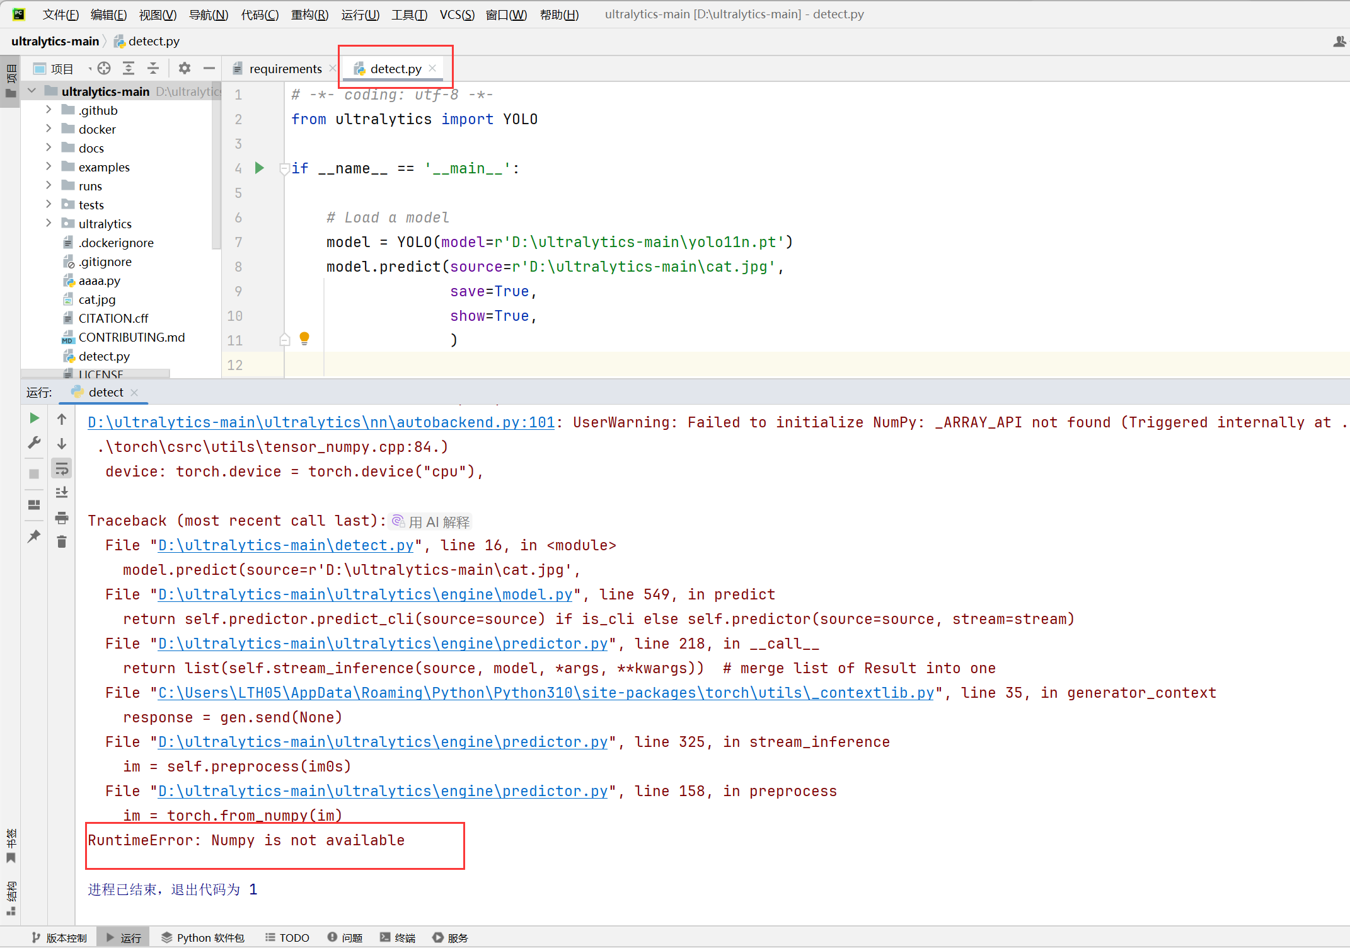Image resolution: width=1350 pixels, height=948 pixels.
Task: Open the intention lightbulb at line 11
Action: [304, 338]
